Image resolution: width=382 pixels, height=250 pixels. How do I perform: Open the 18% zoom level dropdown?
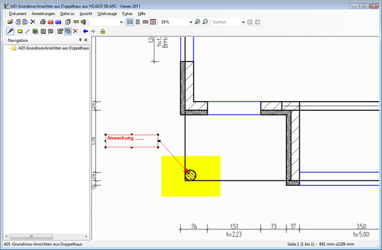tap(190, 22)
